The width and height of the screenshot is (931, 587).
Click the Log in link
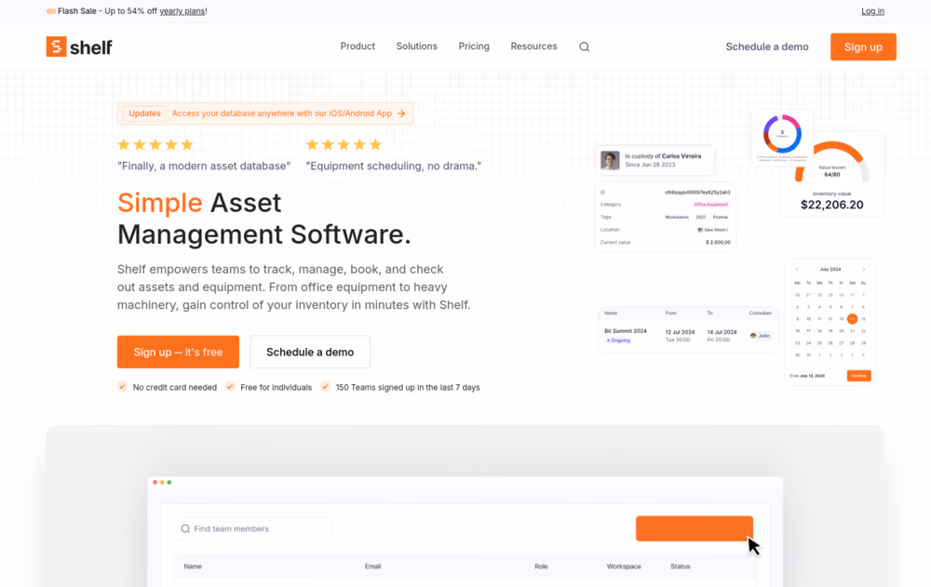point(872,11)
